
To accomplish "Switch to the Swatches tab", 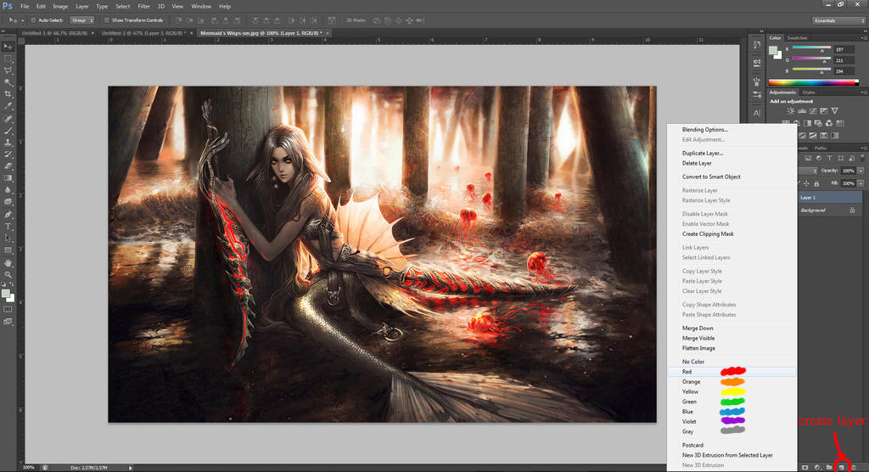I will (797, 37).
